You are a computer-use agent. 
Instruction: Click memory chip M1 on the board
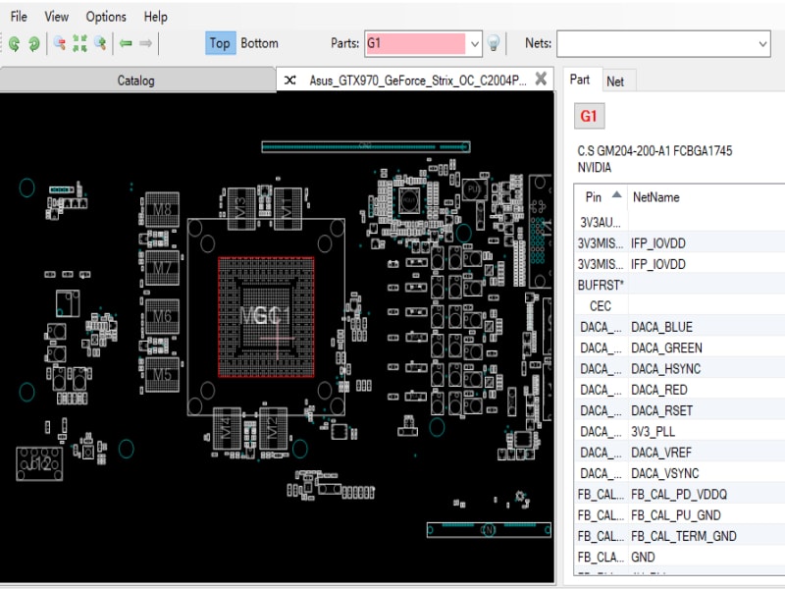(x=288, y=208)
